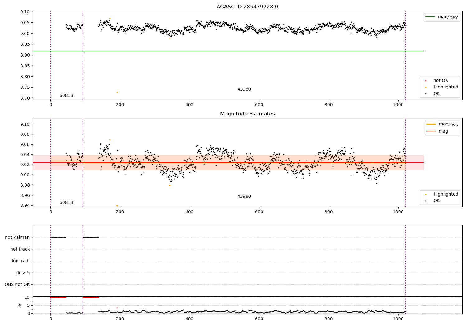Click the dr > 5 axis label
Image resolution: width=467 pixels, height=326 pixels.
click(x=23, y=273)
